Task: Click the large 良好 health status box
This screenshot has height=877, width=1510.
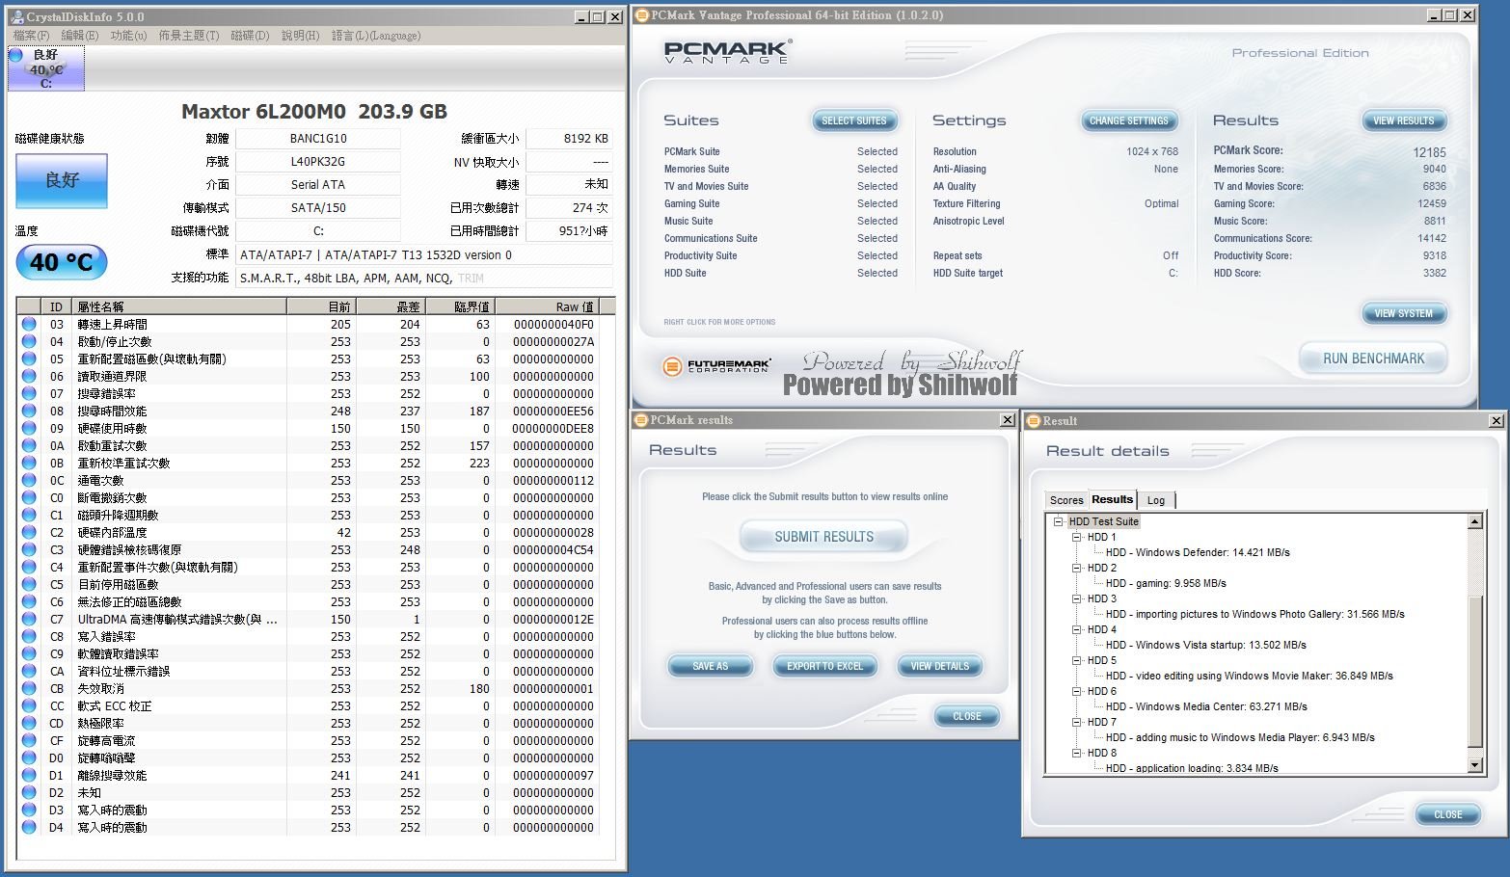Action: pos(62,180)
